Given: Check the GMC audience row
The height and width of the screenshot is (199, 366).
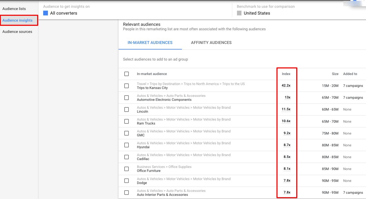Looking at the screenshot, I should pos(127,133).
